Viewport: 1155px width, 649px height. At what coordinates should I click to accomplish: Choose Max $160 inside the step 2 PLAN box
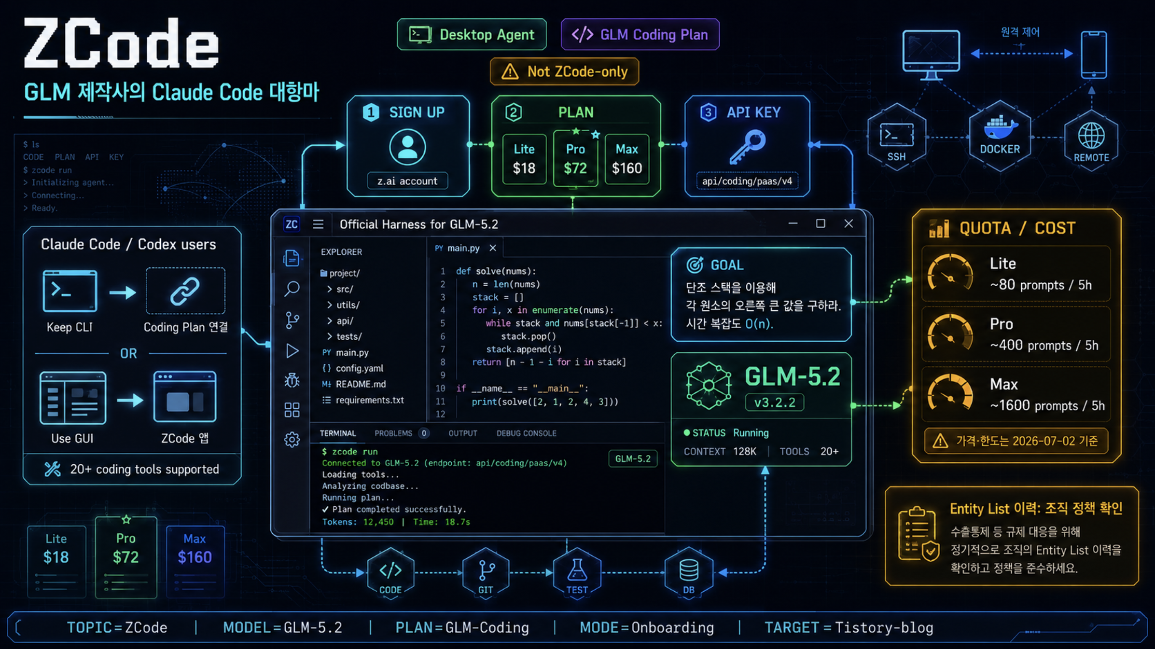[x=627, y=159]
